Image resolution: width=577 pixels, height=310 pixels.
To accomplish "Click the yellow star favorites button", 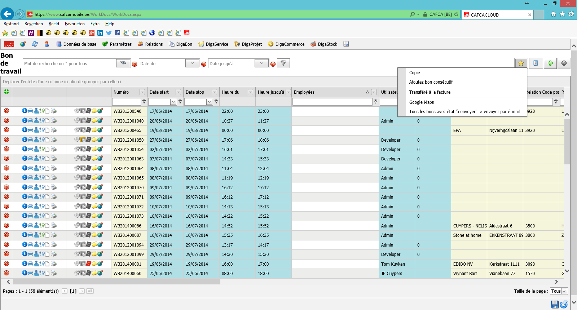I will [x=521, y=63].
